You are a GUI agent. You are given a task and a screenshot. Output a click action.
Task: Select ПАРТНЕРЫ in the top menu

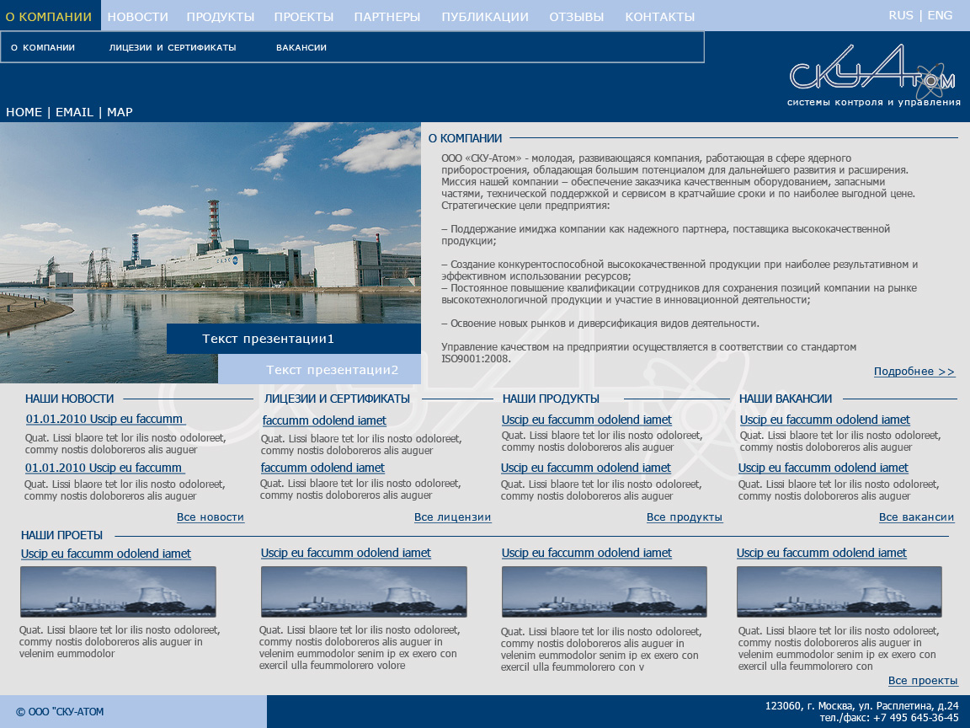pos(387,17)
